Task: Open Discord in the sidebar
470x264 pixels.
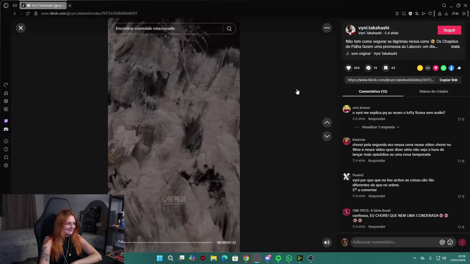Action: point(6,129)
